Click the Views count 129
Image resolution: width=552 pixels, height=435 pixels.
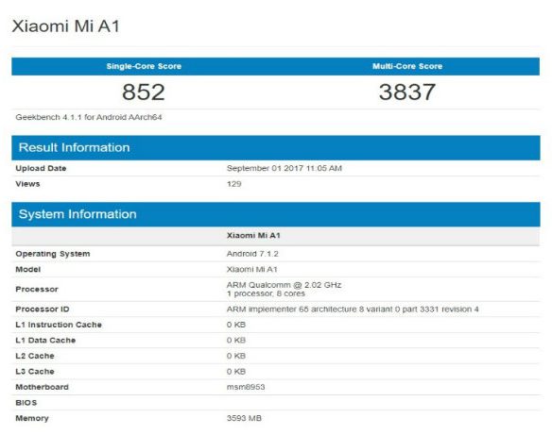coord(233,184)
